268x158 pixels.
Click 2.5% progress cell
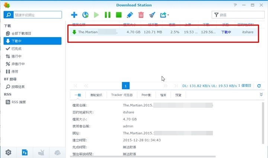[x=175, y=32]
